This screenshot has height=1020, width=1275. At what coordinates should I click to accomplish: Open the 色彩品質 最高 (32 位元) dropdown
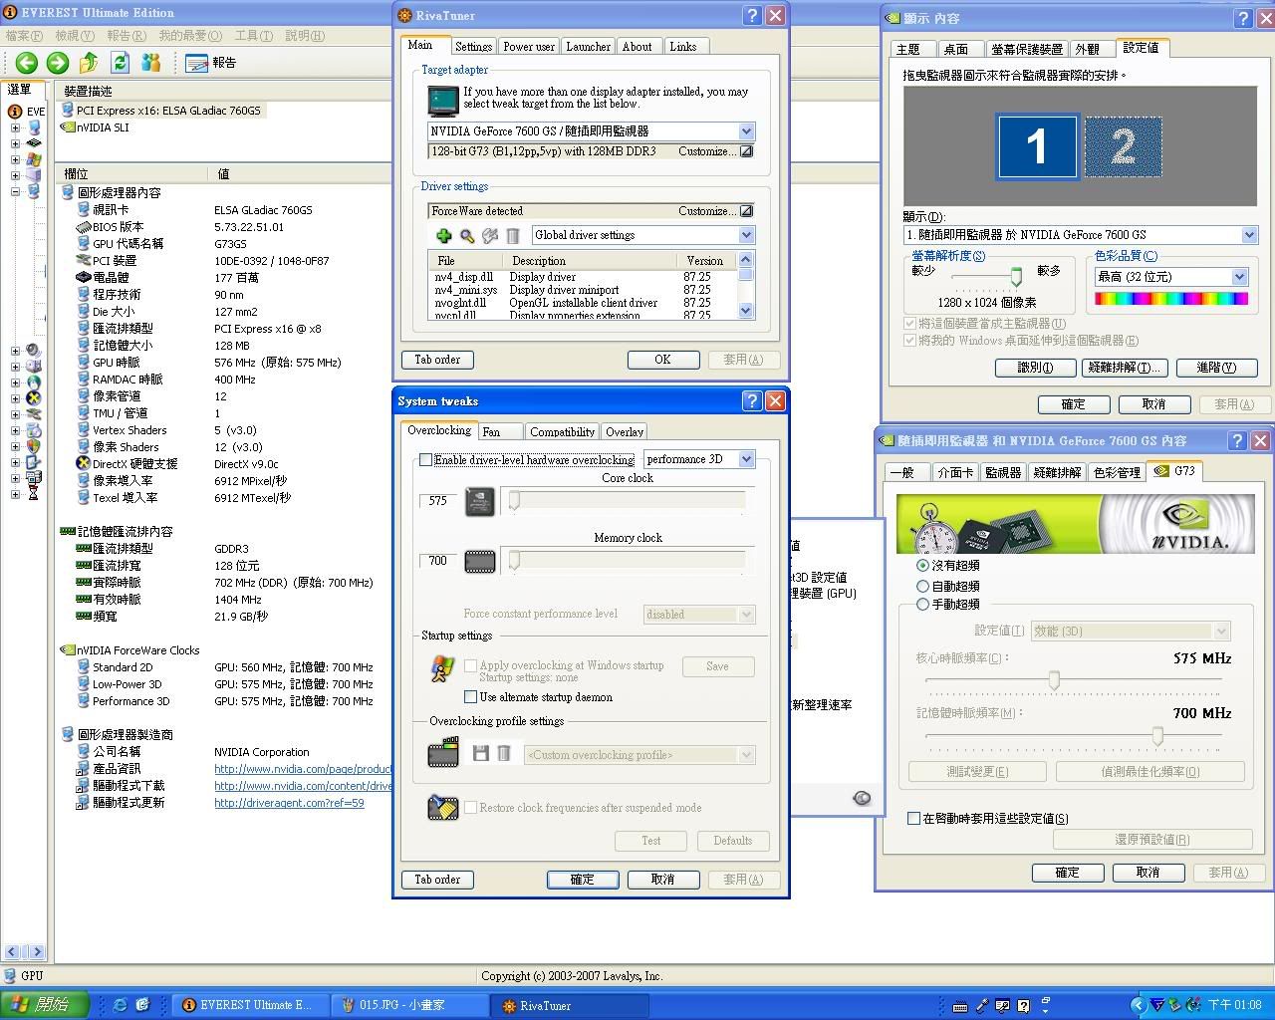point(1239,277)
